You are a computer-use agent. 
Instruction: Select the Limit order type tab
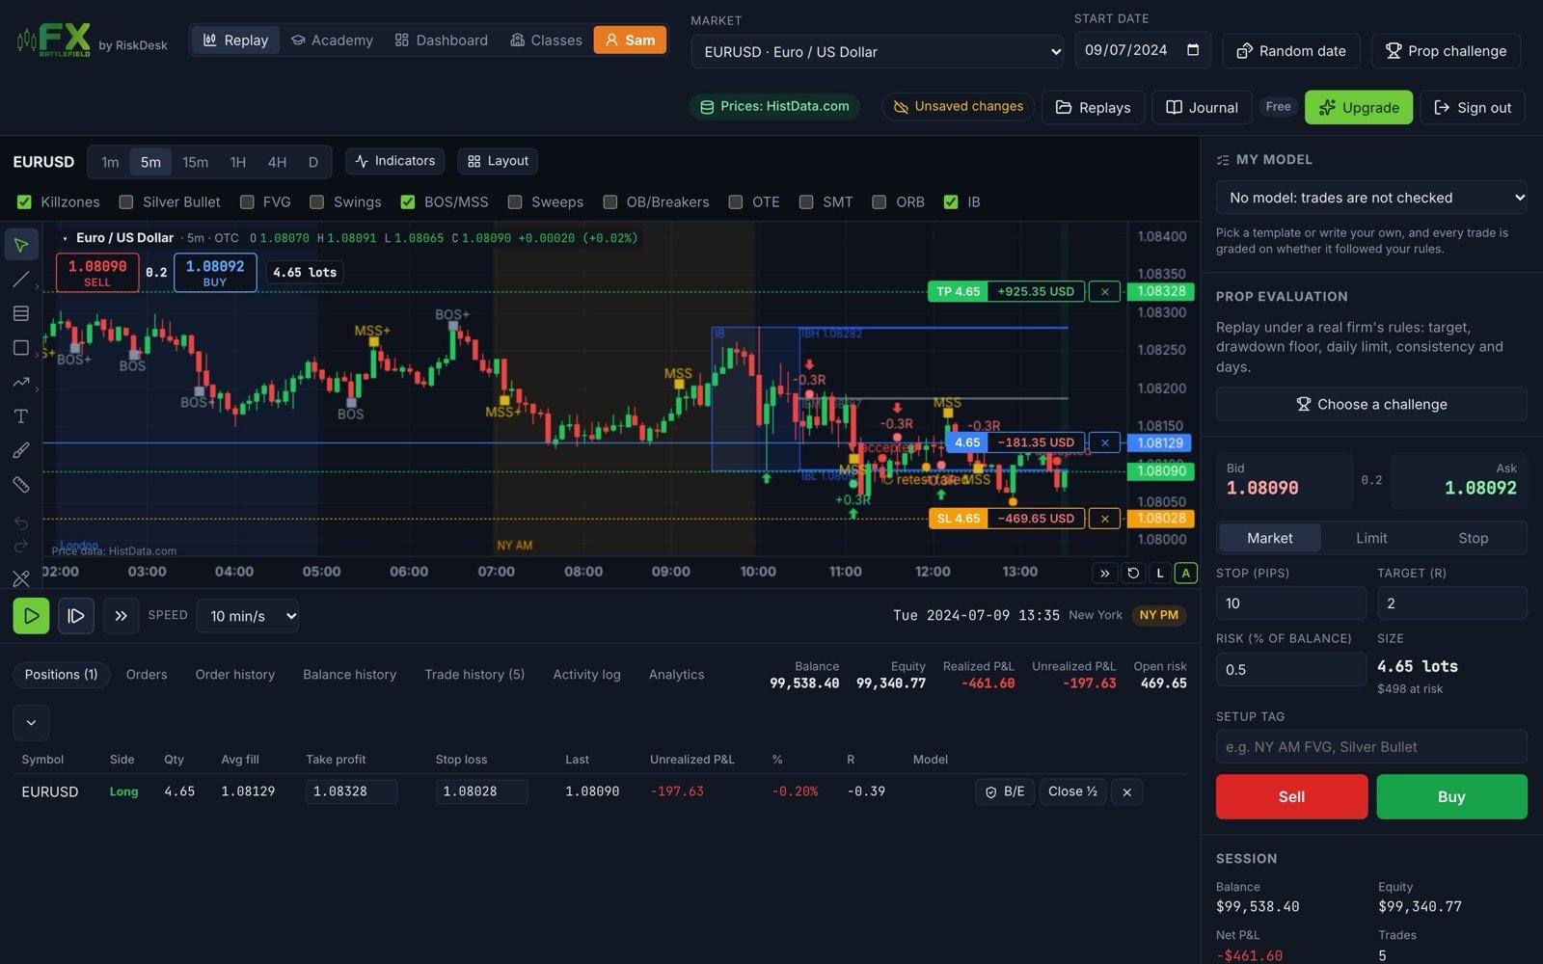pyautogui.click(x=1371, y=538)
